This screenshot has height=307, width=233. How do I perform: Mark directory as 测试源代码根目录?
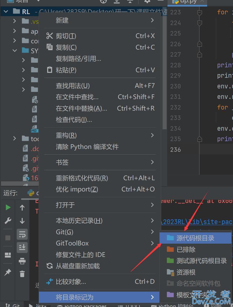[196, 261]
